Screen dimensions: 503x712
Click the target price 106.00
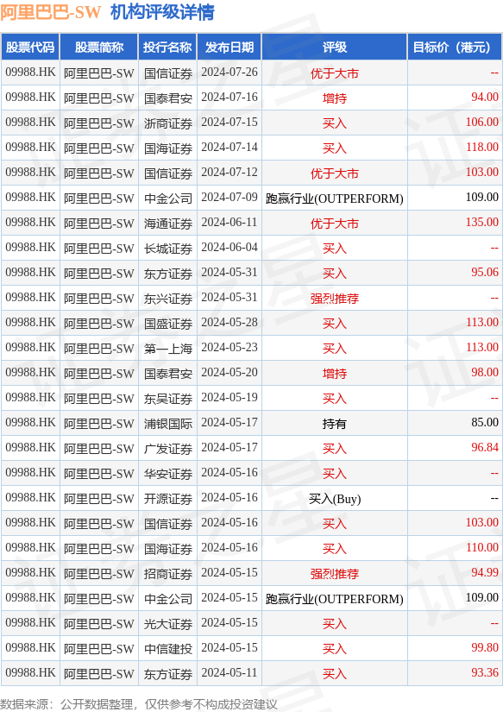[481, 123]
